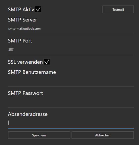Click the blue underline of the sender field
The image size is (139, 145).
click(71, 128)
